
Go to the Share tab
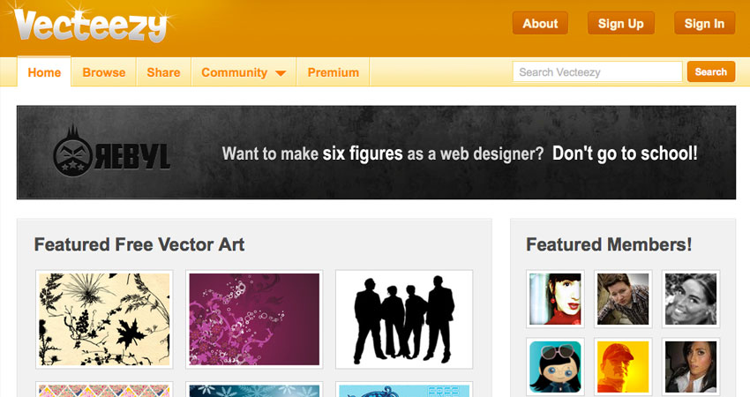(163, 72)
